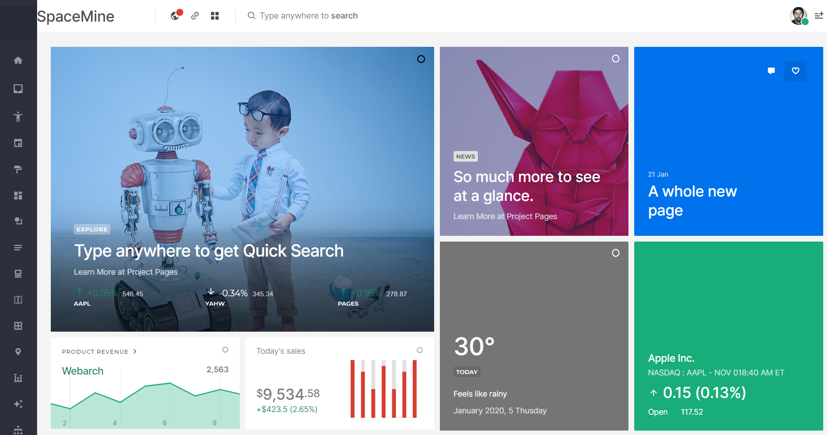Click the YAHW stock ticker label
Screen dimensions: 840x435
coord(215,304)
